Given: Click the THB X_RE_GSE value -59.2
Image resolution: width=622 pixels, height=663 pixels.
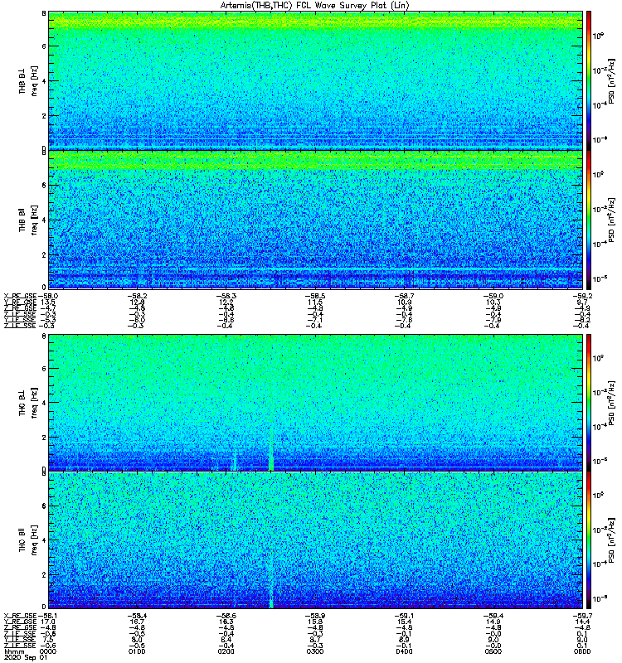Looking at the screenshot, I should (583, 296).
